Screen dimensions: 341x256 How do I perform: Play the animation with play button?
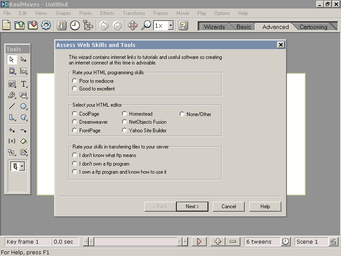point(199,241)
